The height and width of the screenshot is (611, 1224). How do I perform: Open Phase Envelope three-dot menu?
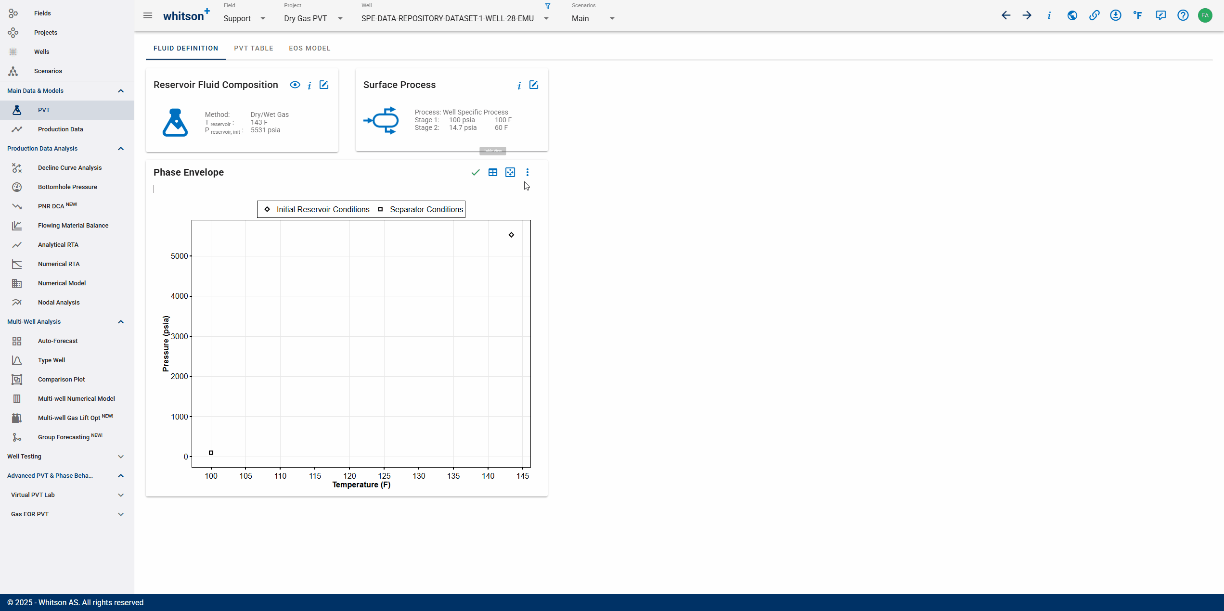pyautogui.click(x=528, y=172)
